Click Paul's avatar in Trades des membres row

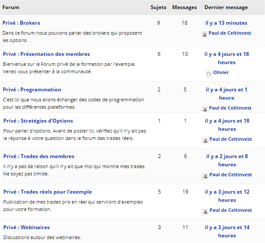tap(205, 175)
